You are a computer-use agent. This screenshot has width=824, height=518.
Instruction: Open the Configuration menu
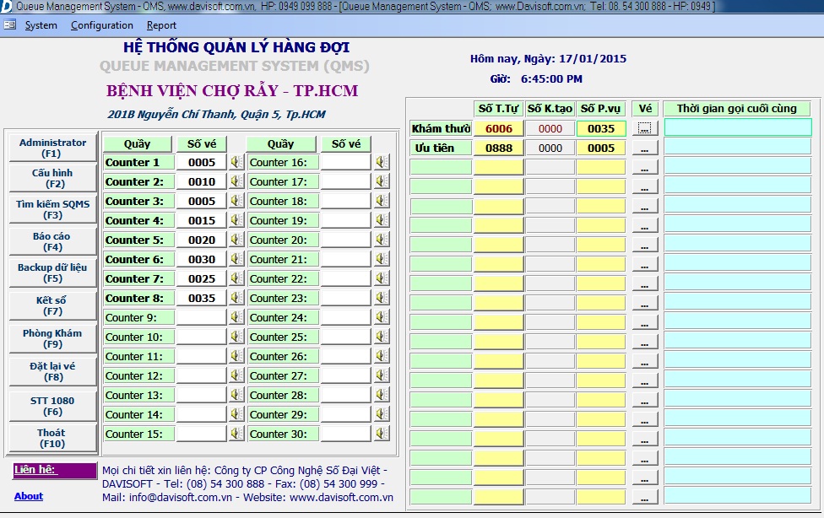pyautogui.click(x=101, y=25)
